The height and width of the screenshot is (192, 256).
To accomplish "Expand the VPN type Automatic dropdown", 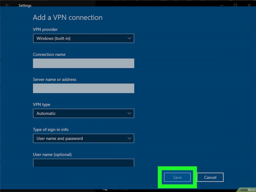I will pyautogui.click(x=83, y=113).
